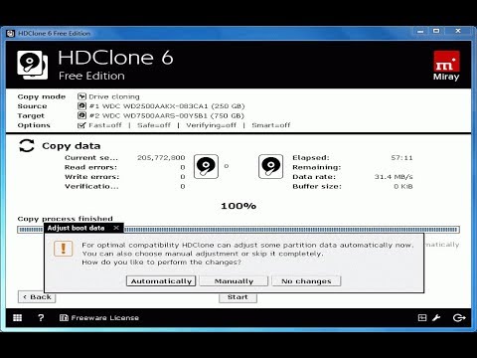Click the Safe=off option text
This screenshot has width=477, height=358.
pyautogui.click(x=154, y=125)
